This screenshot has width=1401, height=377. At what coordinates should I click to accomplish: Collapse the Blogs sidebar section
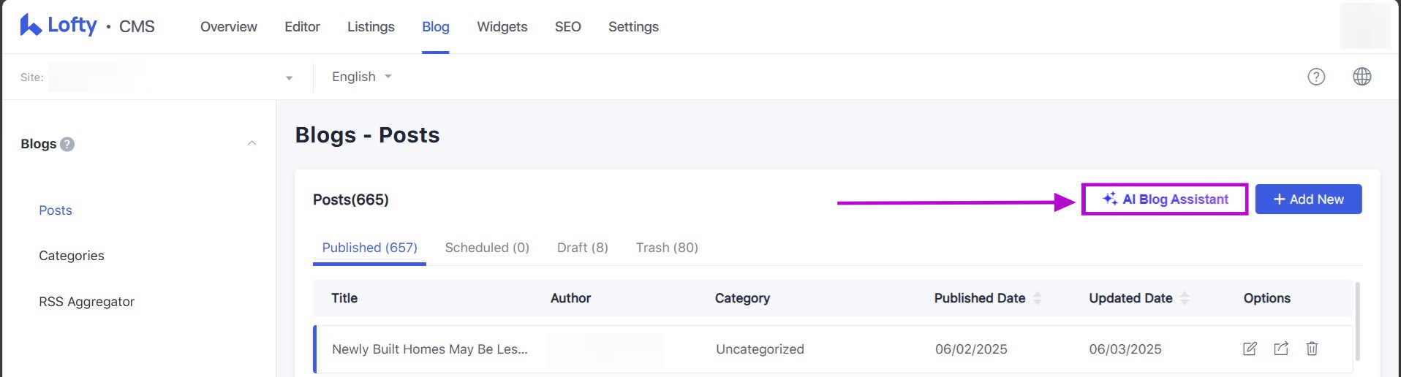click(252, 143)
